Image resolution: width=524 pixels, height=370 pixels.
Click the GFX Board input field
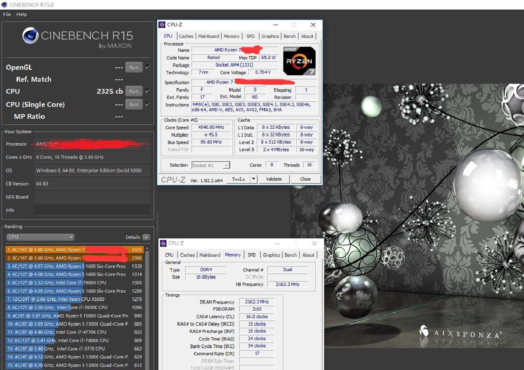point(91,197)
